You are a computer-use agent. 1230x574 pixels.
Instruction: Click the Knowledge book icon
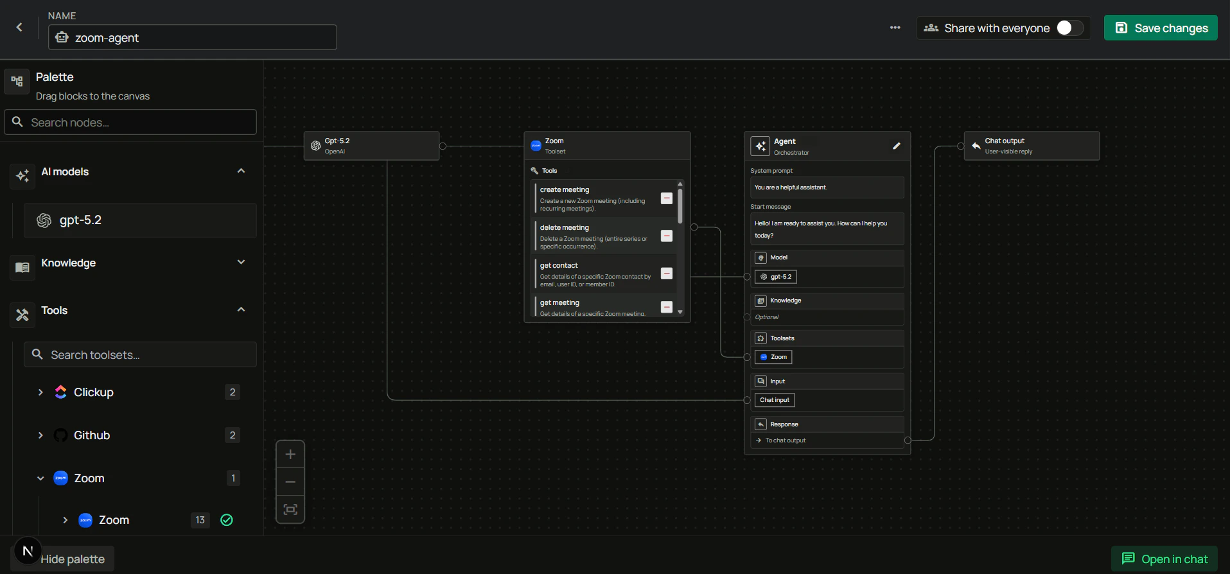[22, 267]
